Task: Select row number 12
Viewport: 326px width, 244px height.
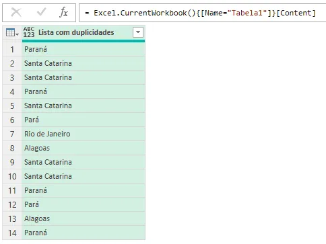Action: pyautogui.click(x=12, y=204)
